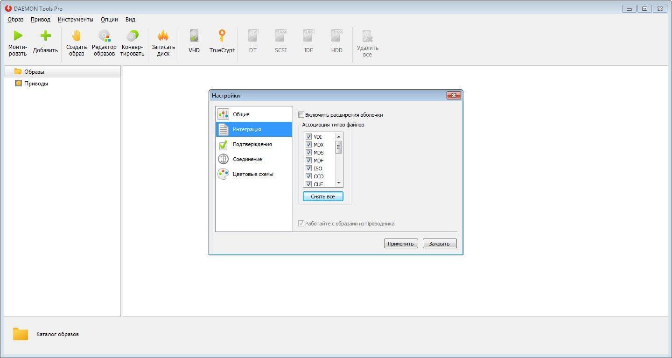Uncheck the VDI file type

tap(308, 137)
